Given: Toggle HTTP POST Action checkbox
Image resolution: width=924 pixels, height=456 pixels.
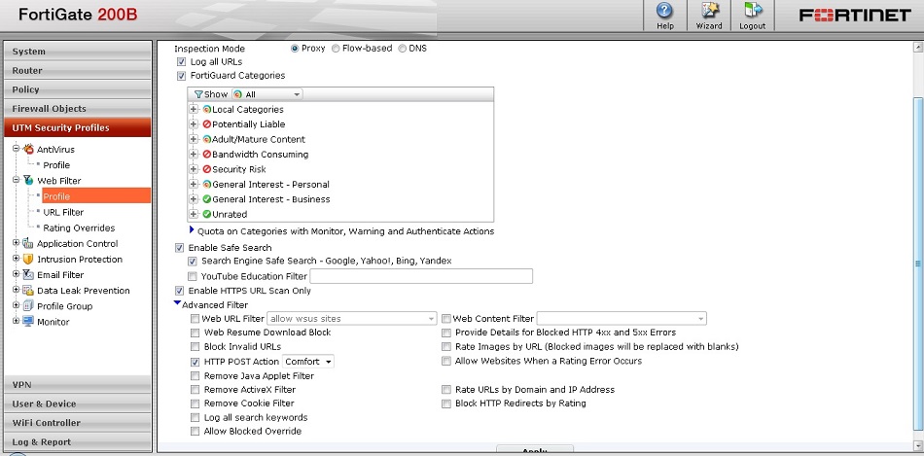Looking at the screenshot, I should 195,362.
